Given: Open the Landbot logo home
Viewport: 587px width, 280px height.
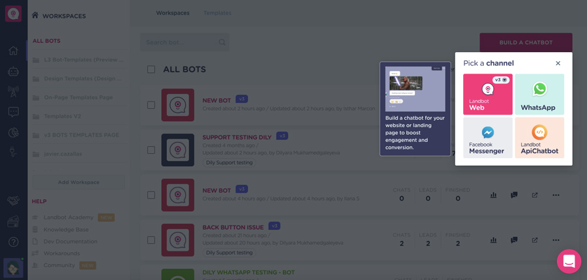Looking at the screenshot, I should click(x=13, y=14).
